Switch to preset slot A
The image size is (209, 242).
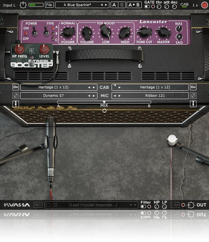coord(114,5)
